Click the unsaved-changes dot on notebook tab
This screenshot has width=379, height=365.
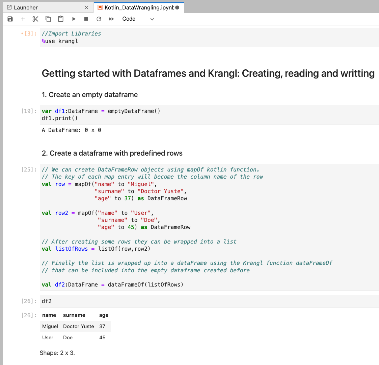[x=177, y=7]
